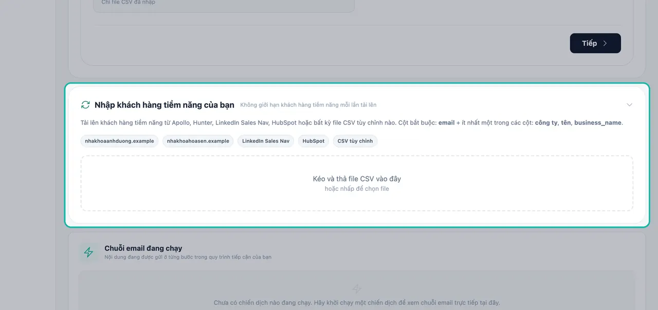
Task: Click the Chuỗi email đang chạy heading
Action: (x=143, y=248)
